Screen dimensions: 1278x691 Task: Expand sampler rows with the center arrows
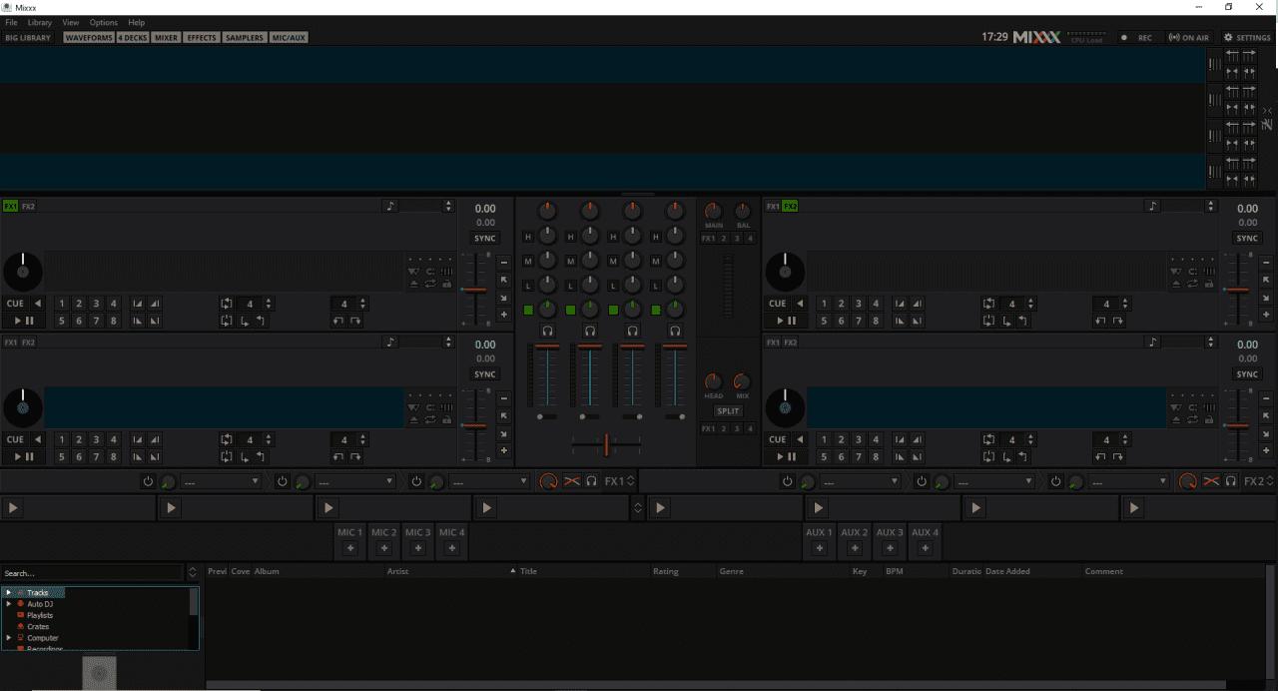[638, 508]
